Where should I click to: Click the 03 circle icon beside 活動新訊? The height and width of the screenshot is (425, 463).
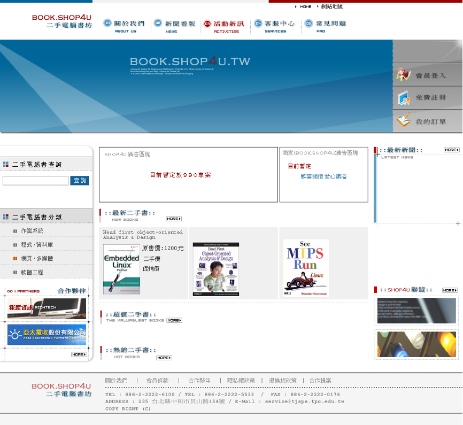coord(207,24)
